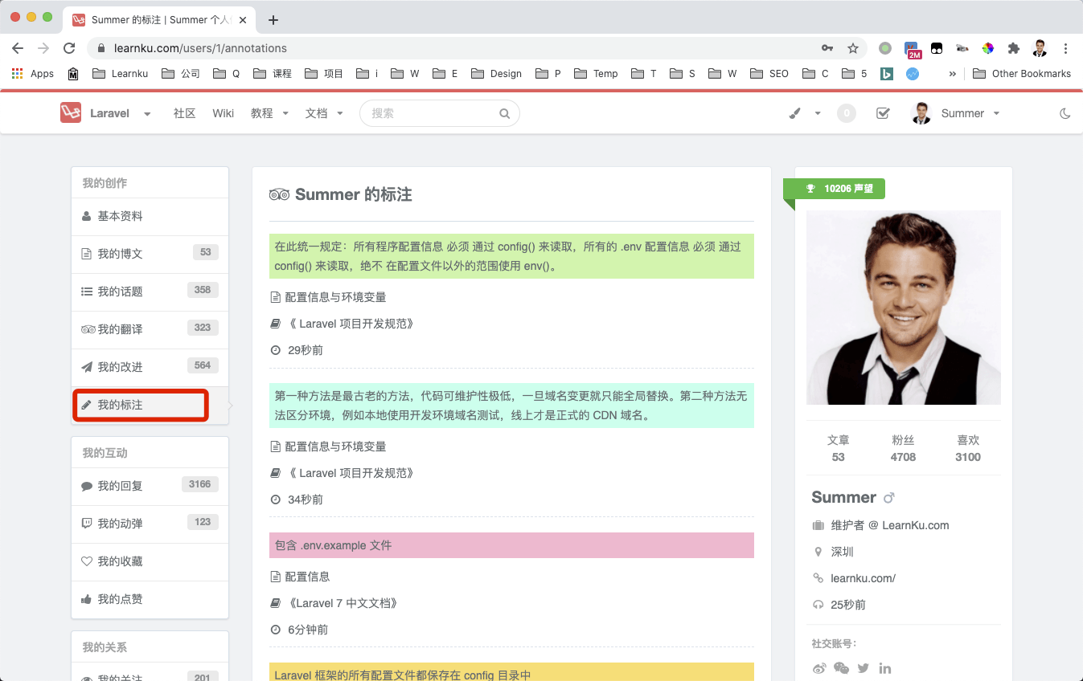This screenshot has height=681, width=1083.
Task: Select 我的话题 in the sidebar
Action: point(150,292)
